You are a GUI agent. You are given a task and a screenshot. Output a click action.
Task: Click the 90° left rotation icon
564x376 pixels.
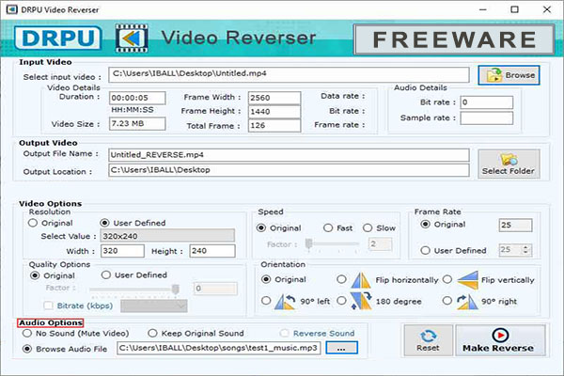285,302
